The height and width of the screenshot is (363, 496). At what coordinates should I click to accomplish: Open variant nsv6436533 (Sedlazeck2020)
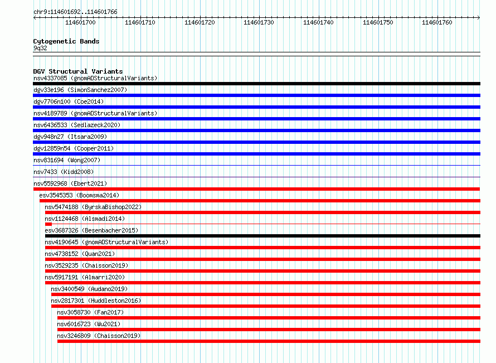77,125
